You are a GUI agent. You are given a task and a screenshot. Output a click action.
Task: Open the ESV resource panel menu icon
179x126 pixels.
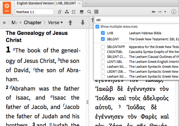[x=7, y=8]
